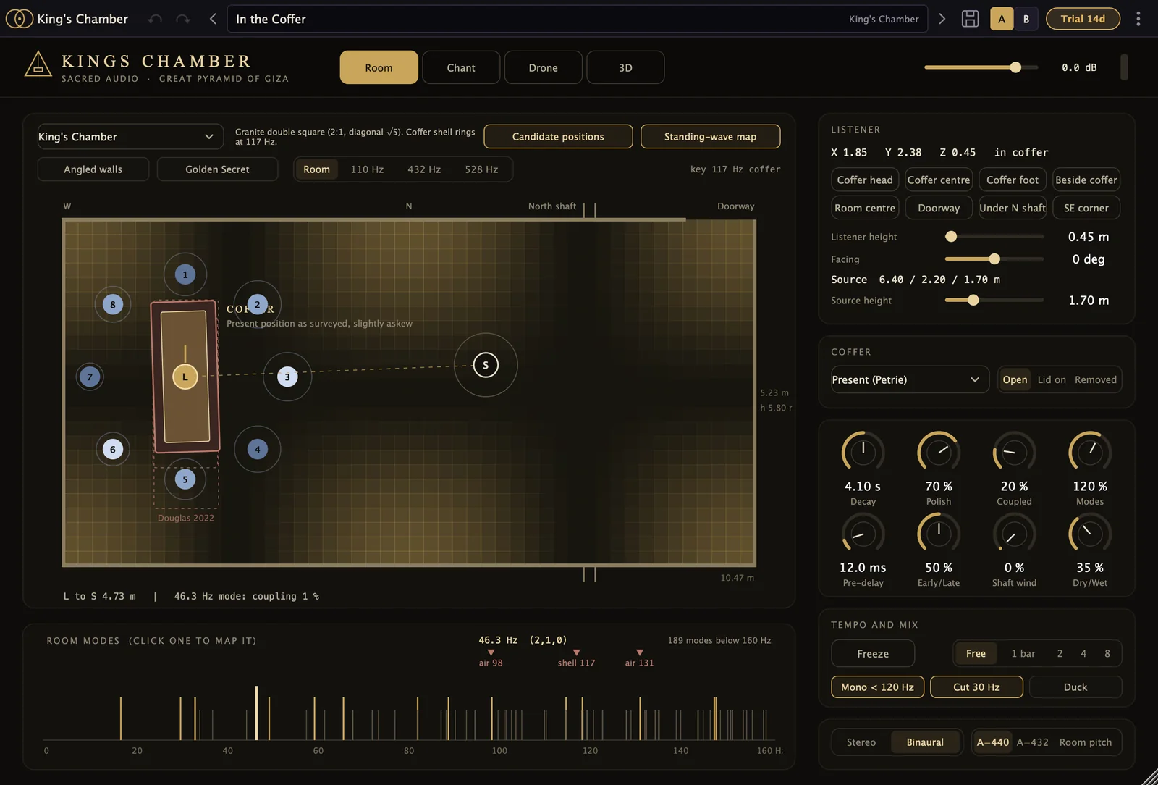Click the undo arrow icon
The image size is (1158, 785).
pos(155,19)
